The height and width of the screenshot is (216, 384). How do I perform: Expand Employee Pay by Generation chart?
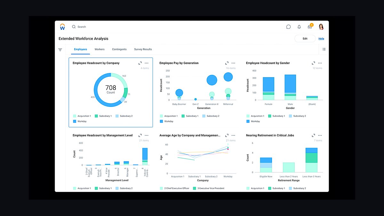pos(227,63)
